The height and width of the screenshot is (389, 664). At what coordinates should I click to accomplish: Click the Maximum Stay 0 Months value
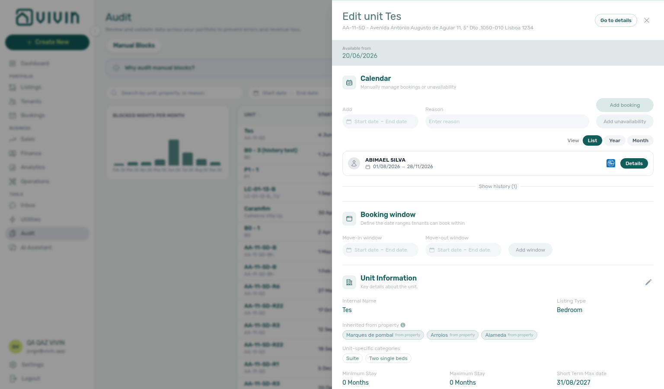[x=463, y=383]
